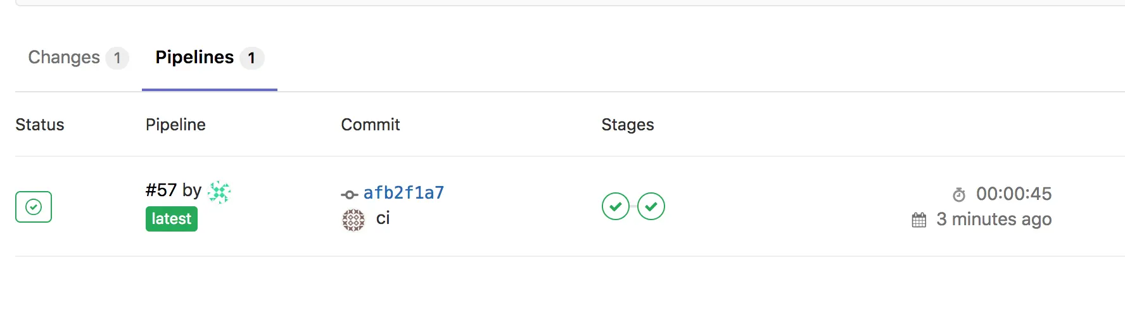The width and height of the screenshot is (1125, 310).
Task: Click the committer avatar next to ci
Action: pyautogui.click(x=353, y=220)
